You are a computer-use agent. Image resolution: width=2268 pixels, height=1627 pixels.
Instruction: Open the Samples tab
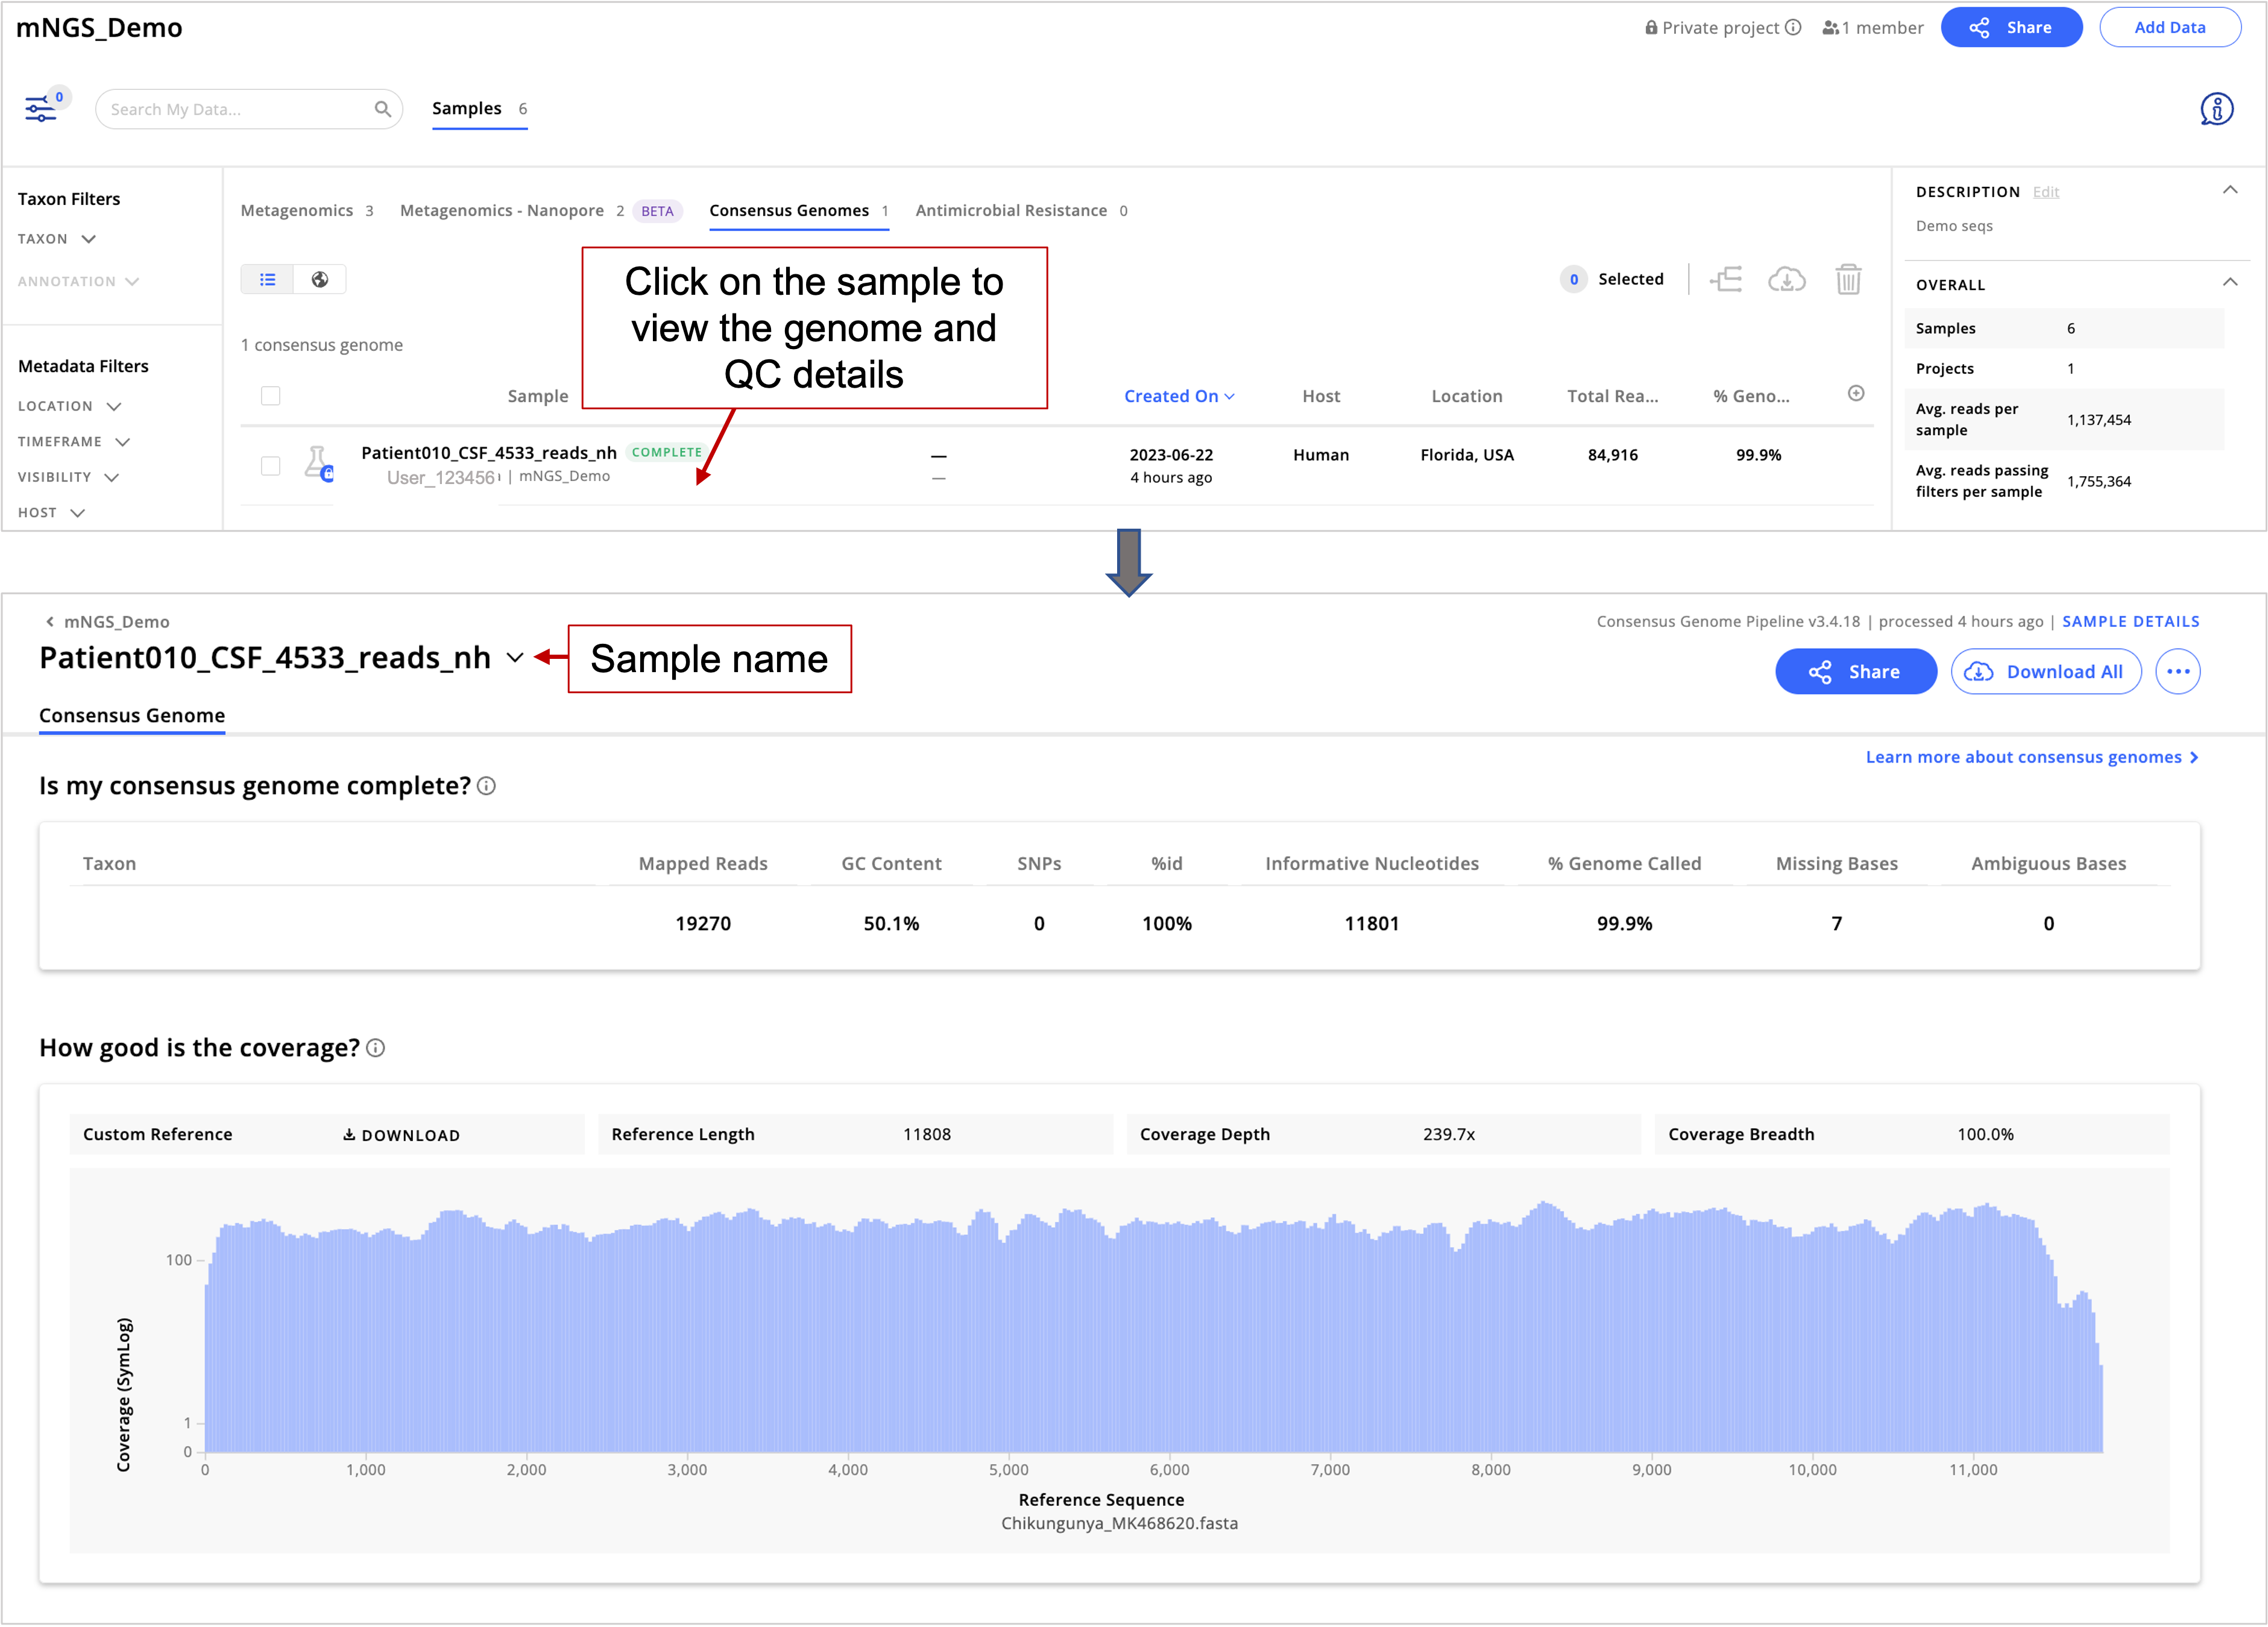tap(479, 108)
